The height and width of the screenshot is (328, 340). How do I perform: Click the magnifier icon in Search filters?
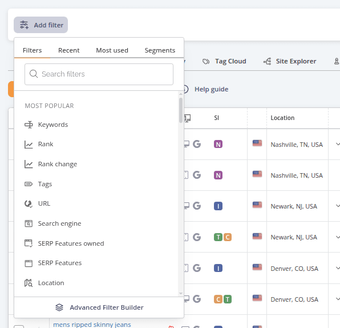34,74
